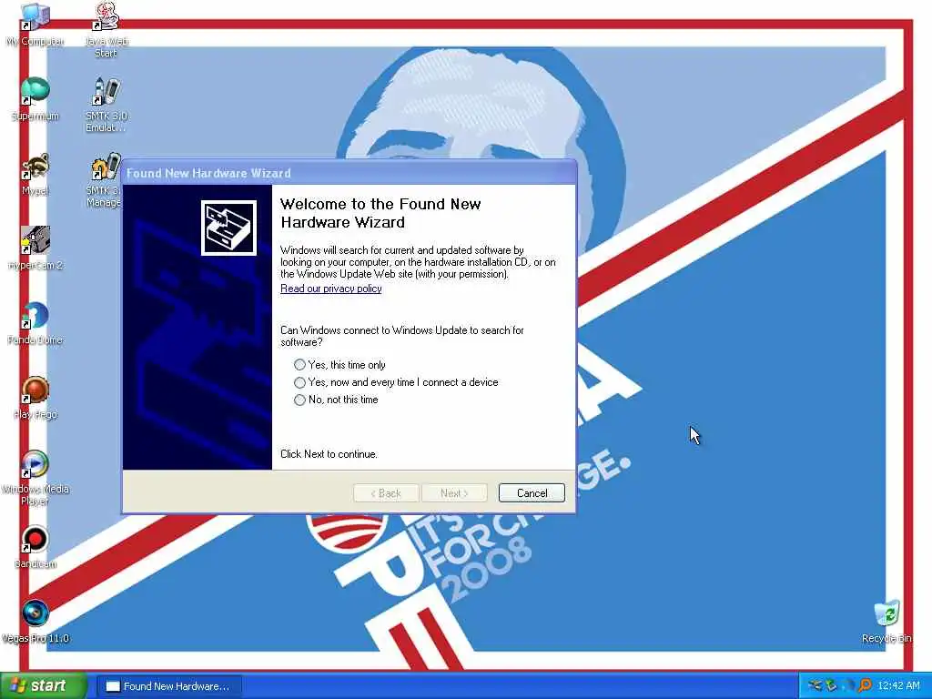Open the Windows Media Player shortcut
The width and height of the screenshot is (932, 699).
pos(35,479)
